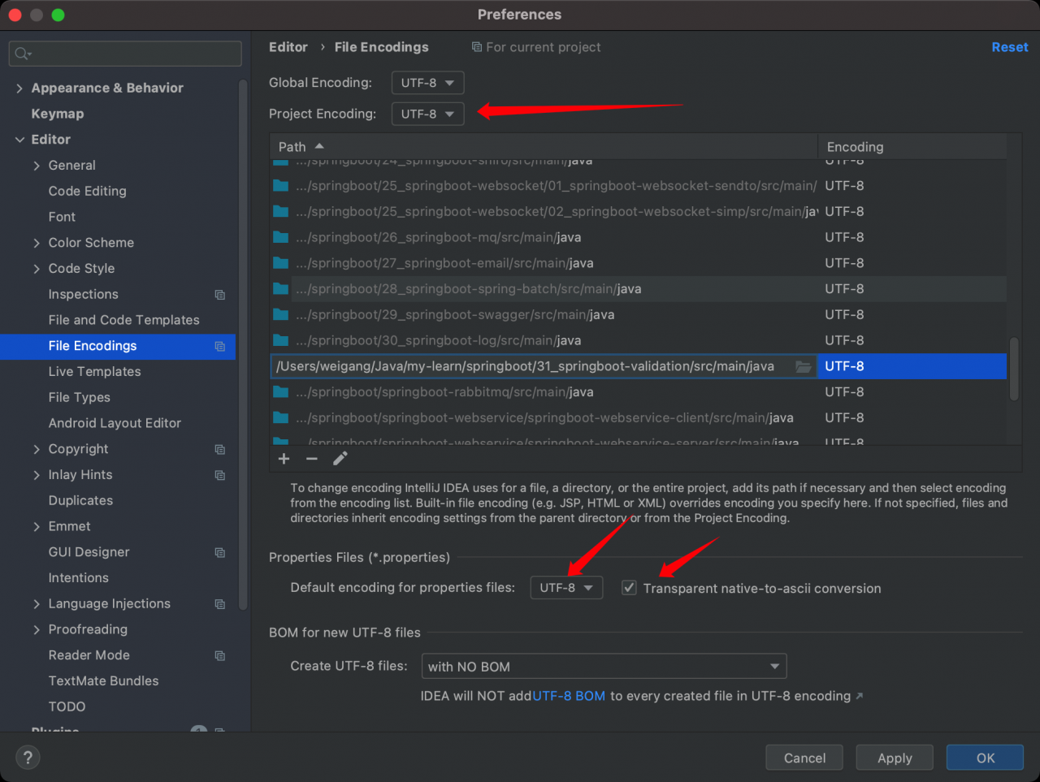Click the help question mark icon

(28, 758)
